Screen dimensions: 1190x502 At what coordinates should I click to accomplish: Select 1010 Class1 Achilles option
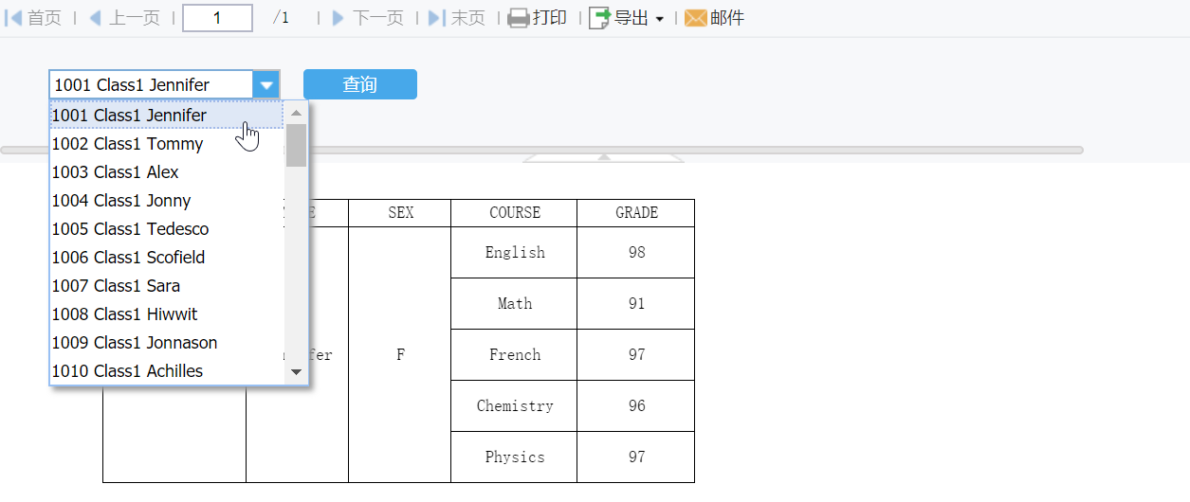(128, 371)
